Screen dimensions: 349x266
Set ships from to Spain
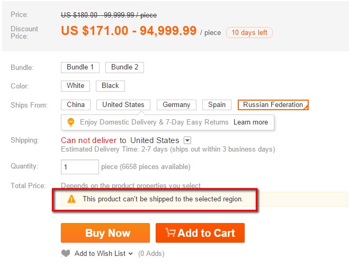(217, 105)
